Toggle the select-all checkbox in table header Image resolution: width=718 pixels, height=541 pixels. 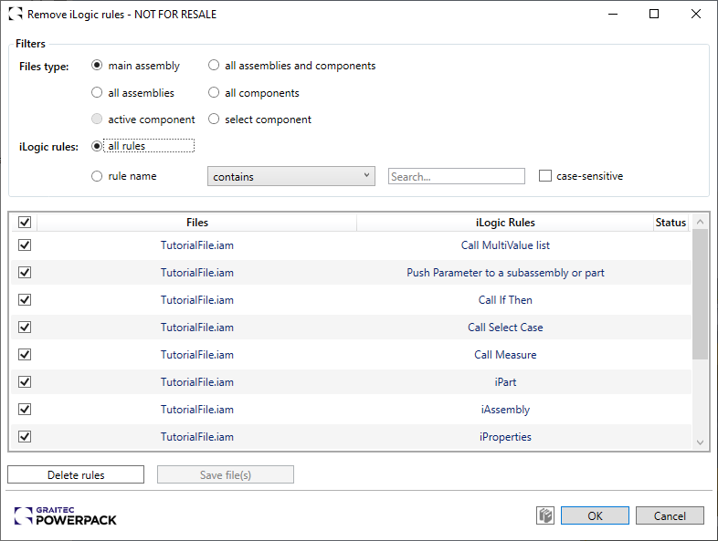pyautogui.click(x=25, y=223)
